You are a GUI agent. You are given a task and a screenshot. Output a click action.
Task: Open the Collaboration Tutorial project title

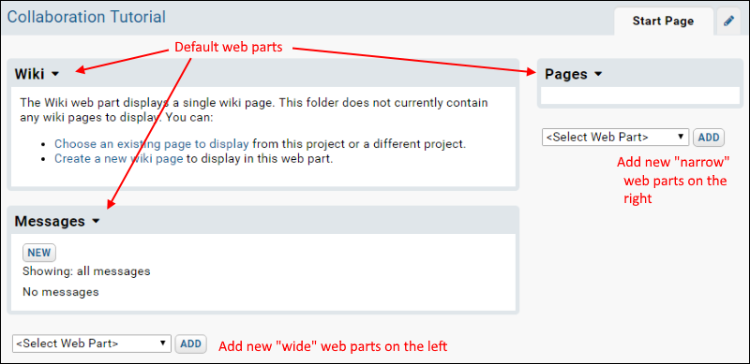pyautogui.click(x=86, y=17)
